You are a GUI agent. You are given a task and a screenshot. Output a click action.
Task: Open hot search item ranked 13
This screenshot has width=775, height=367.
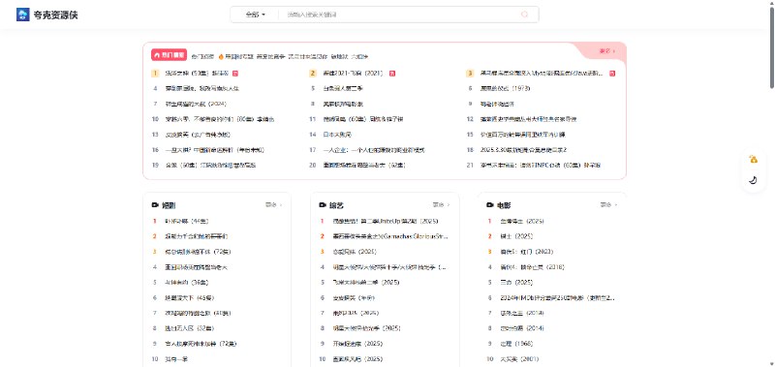pos(198,135)
